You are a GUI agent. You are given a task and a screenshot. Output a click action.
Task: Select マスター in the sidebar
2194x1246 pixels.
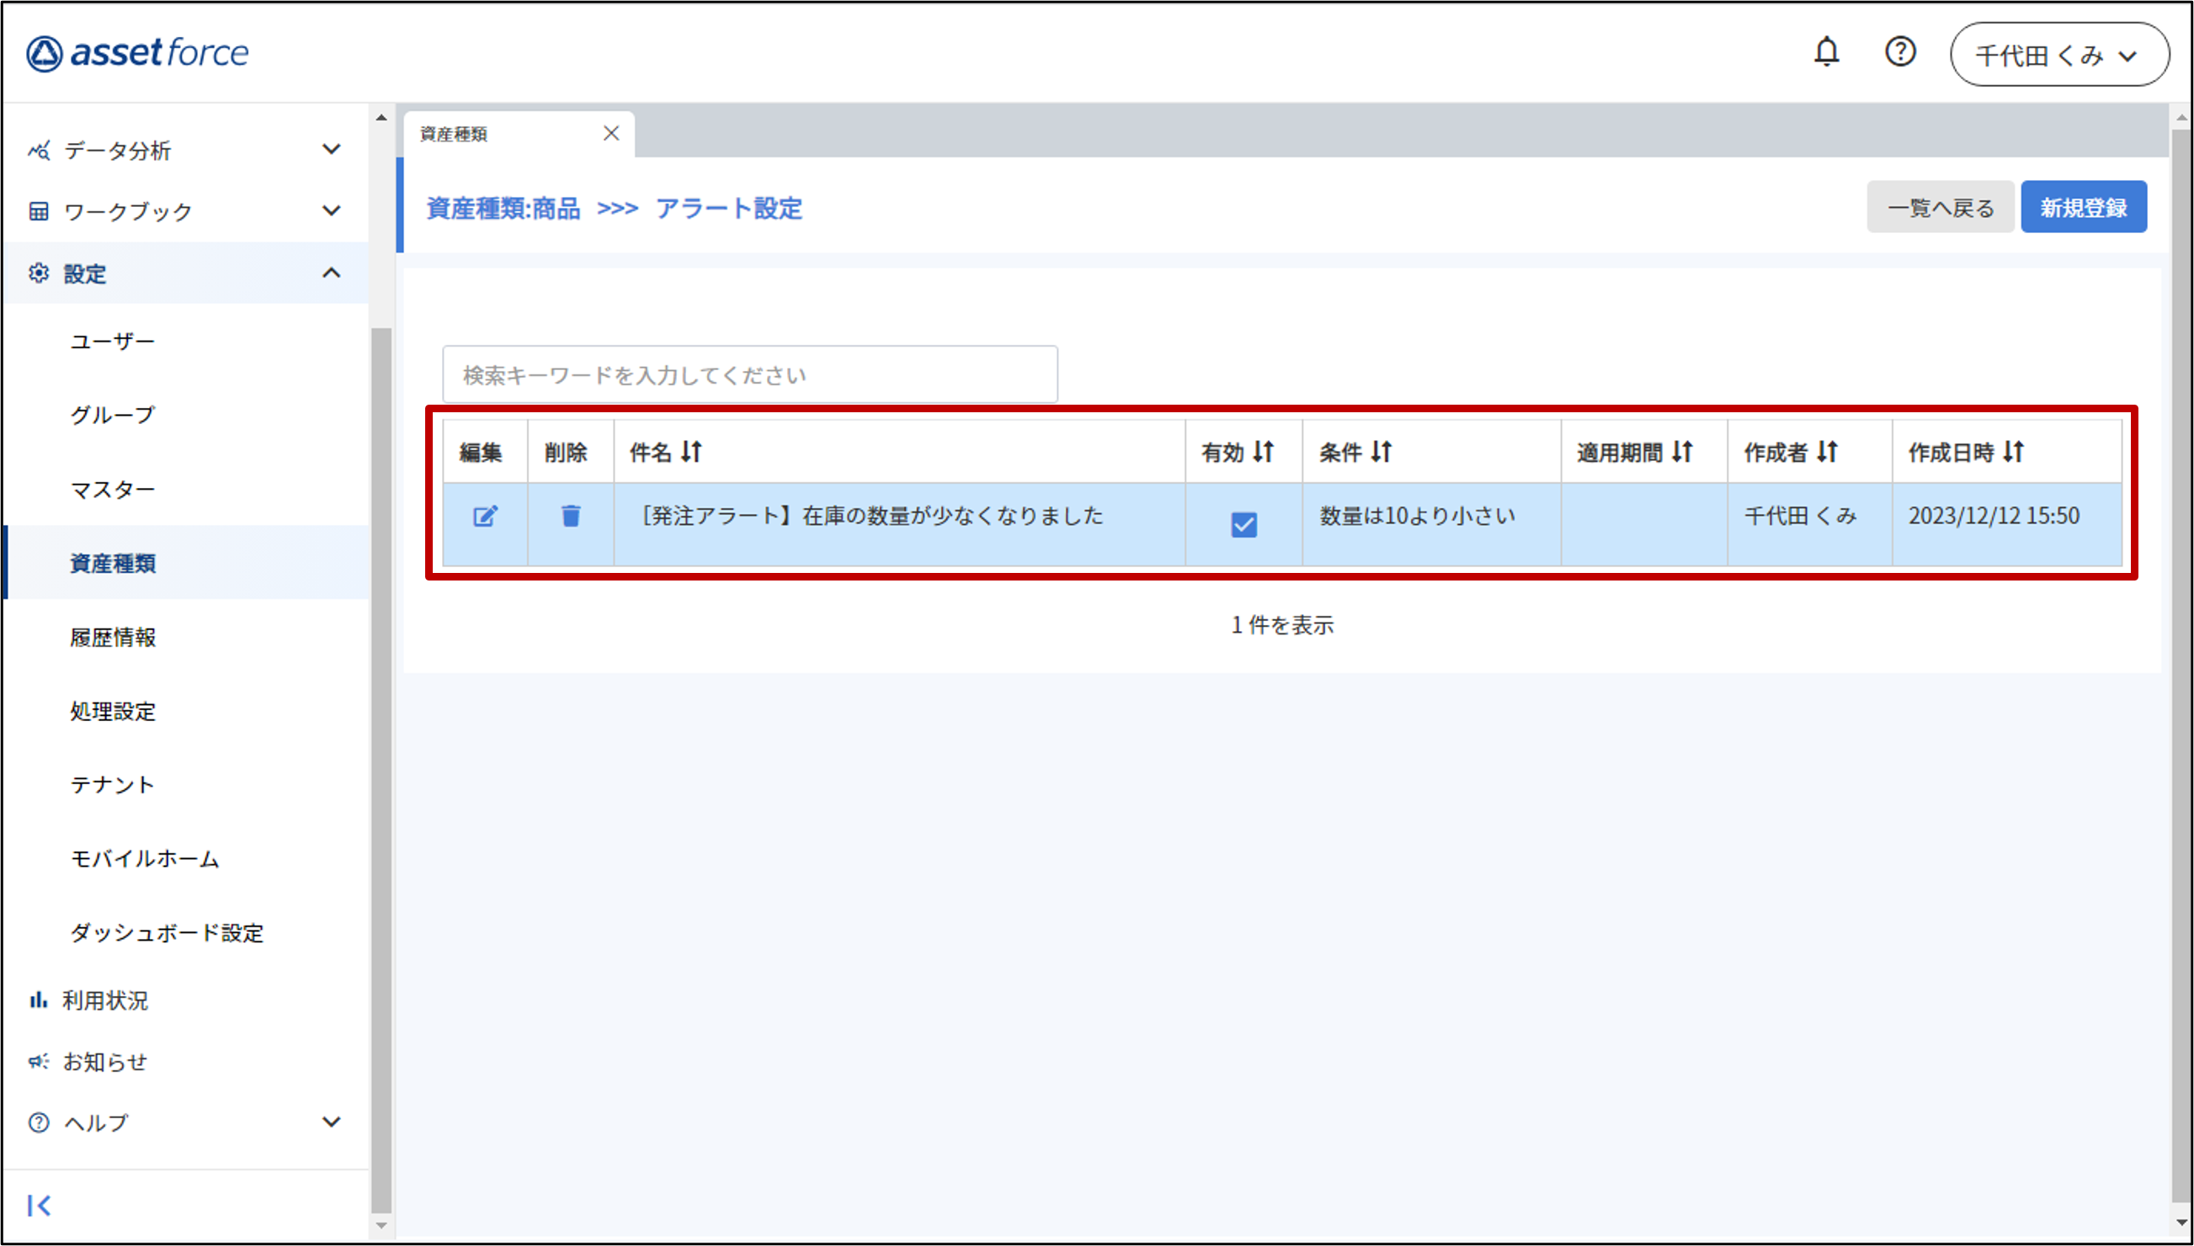112,490
